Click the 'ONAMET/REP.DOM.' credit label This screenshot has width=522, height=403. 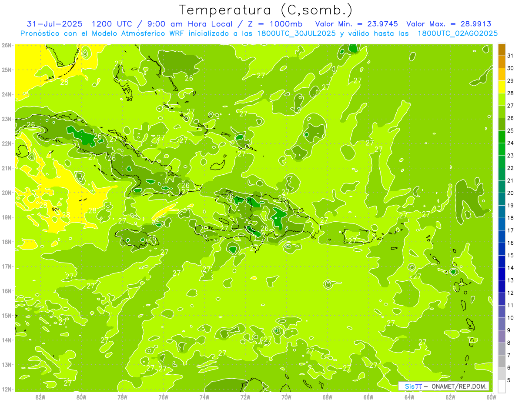click(x=459, y=386)
